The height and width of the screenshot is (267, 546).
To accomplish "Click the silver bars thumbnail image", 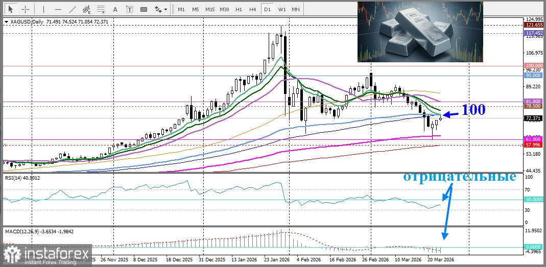I will tap(420, 31).
